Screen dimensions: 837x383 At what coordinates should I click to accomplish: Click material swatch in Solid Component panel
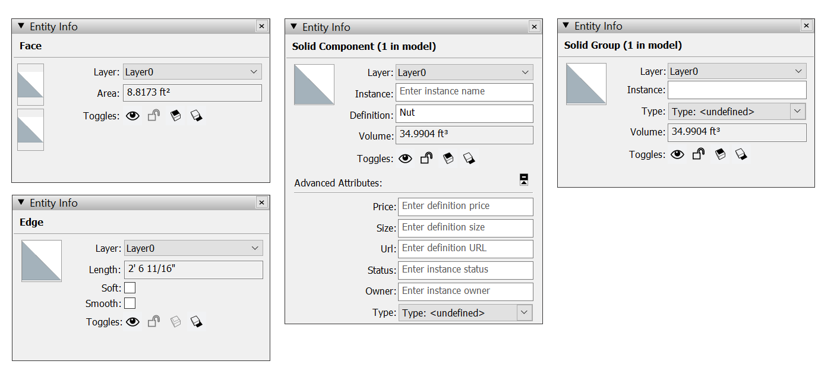pos(314,84)
